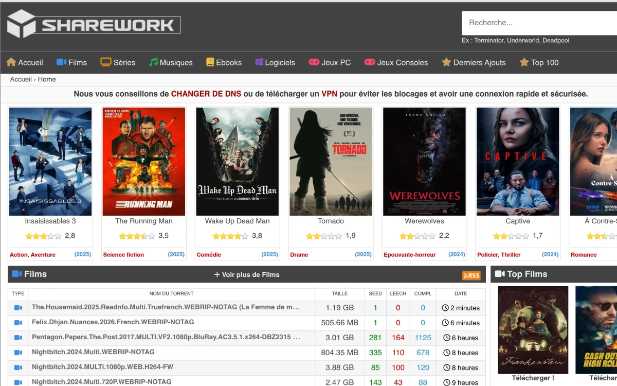The width and height of the screenshot is (617, 386).
Task: Open Nightbitch.2024.Multi.WEBRIP-NOTAG torrent link
Action: coord(93,352)
